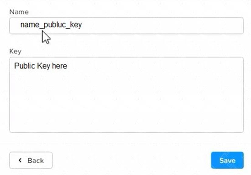Place cursor after name_publuc_key text

[x=82, y=25]
